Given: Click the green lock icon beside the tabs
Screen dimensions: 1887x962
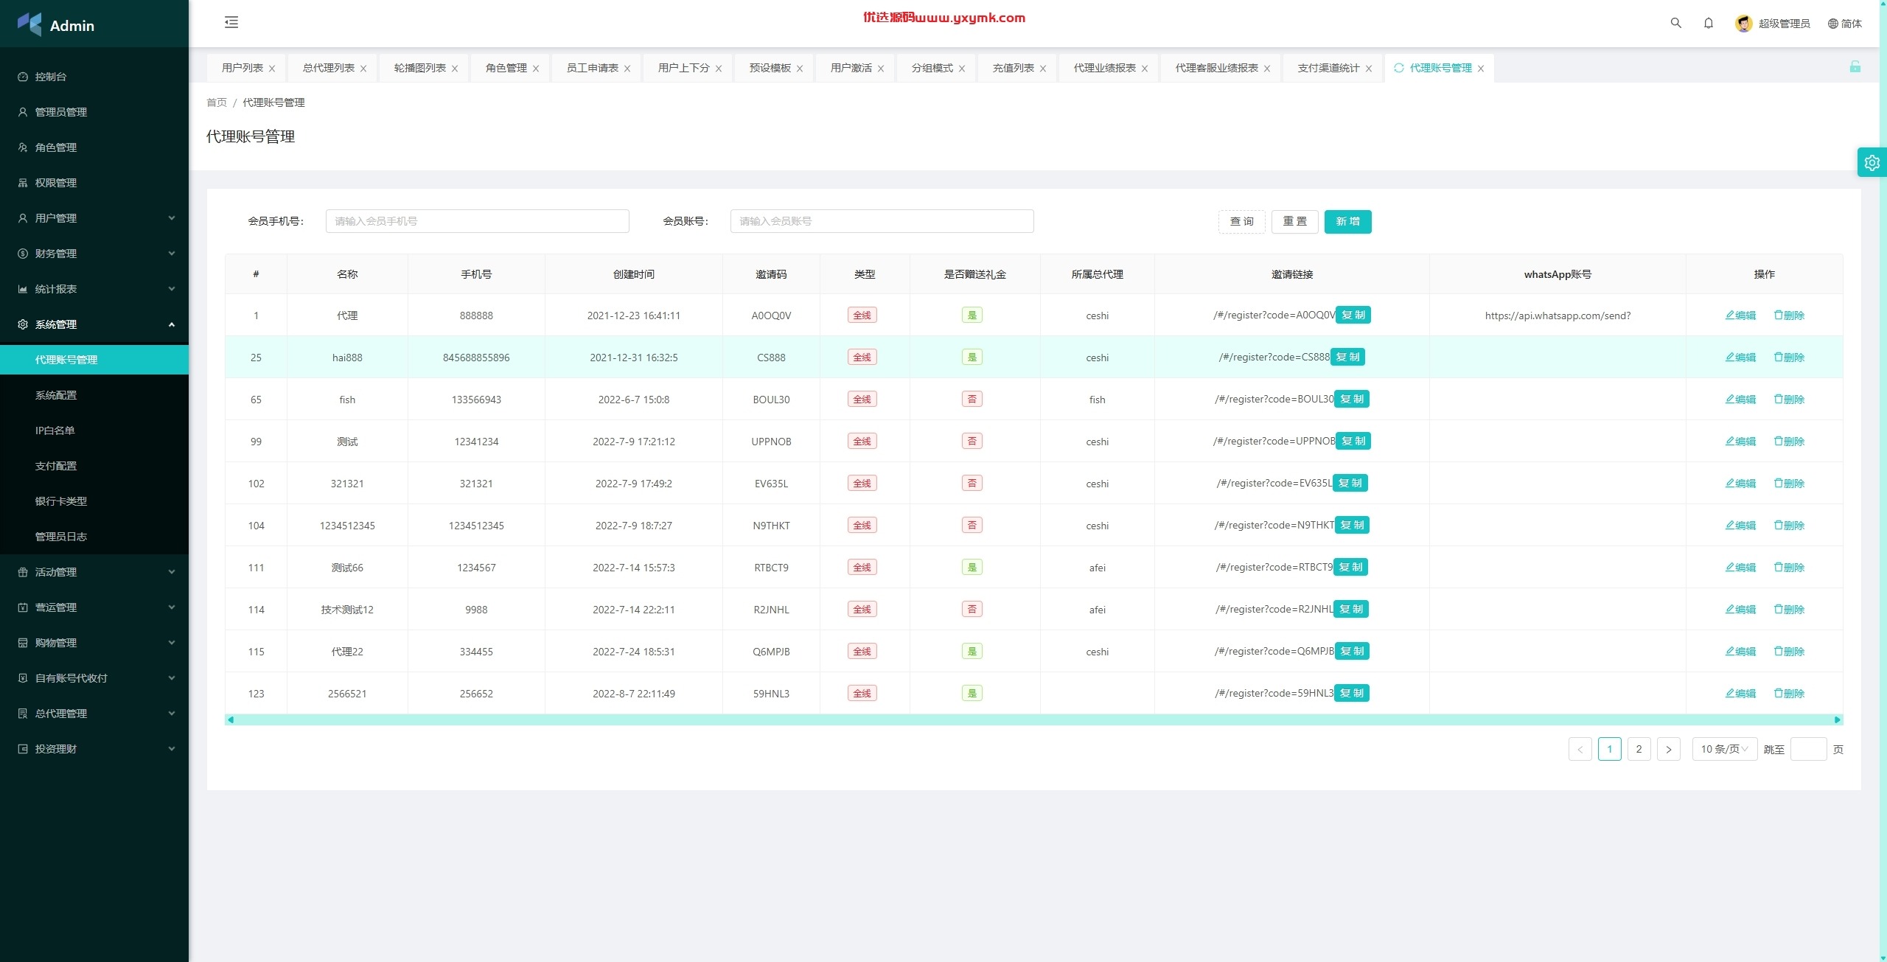Looking at the screenshot, I should click(1855, 67).
